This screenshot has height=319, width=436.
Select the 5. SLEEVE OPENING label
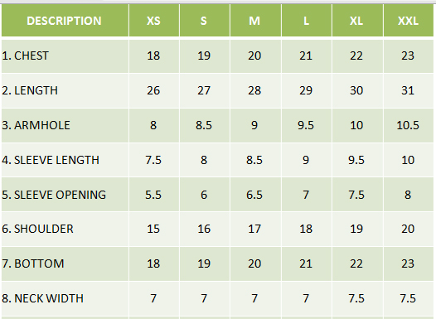pos(54,195)
